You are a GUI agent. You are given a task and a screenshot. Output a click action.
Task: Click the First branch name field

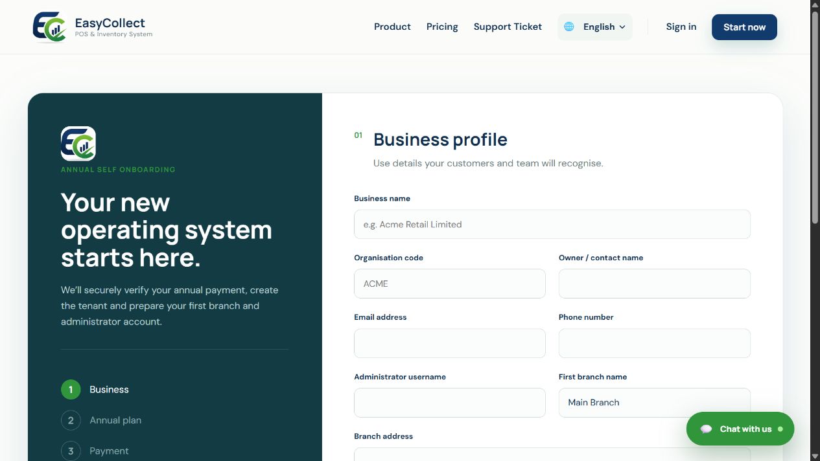pos(655,403)
